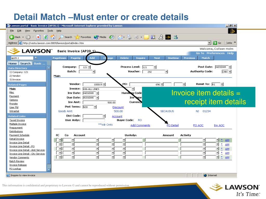Click the magnifier icon beside ap20.1 field
Image resolution: width=266 pixels, height=199 pixels.
[x=36, y=58]
